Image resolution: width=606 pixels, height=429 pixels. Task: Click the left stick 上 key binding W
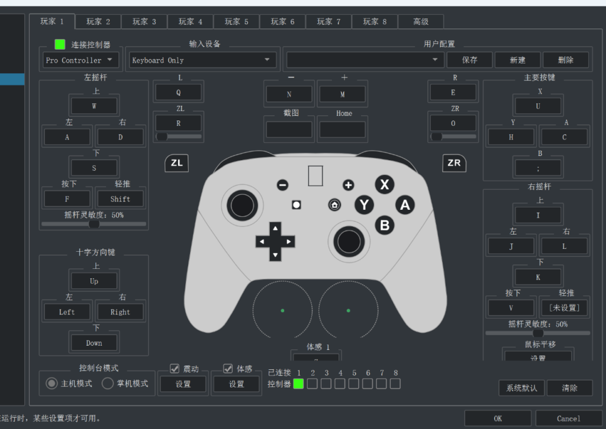click(94, 106)
